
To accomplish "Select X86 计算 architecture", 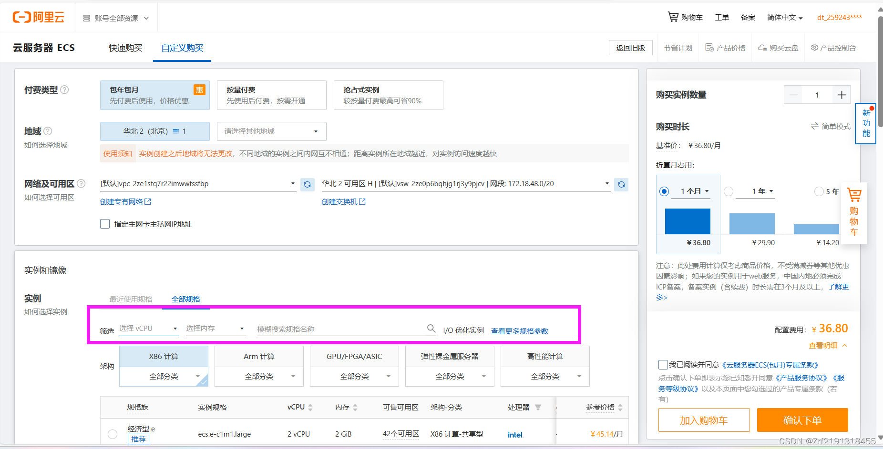I will pyautogui.click(x=164, y=357).
